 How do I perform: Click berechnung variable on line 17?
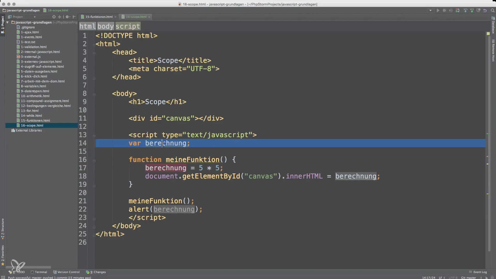click(166, 168)
